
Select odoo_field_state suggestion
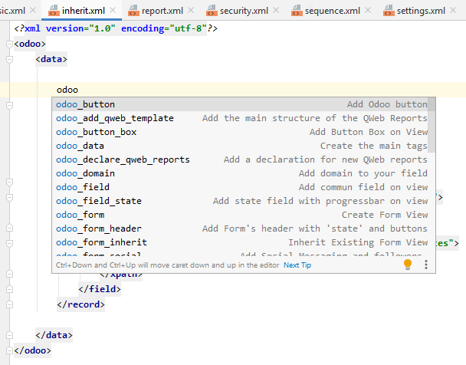coord(240,201)
